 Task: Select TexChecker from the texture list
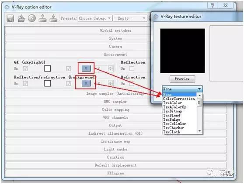click(174, 128)
